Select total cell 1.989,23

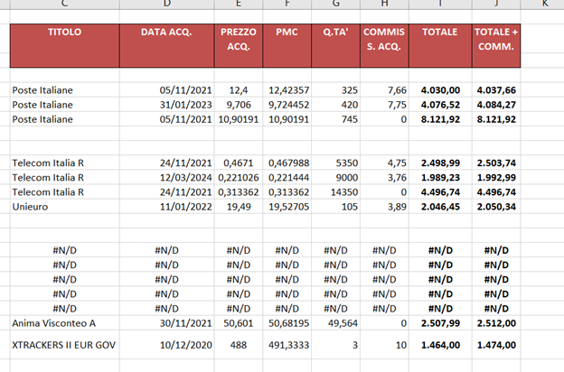point(440,177)
